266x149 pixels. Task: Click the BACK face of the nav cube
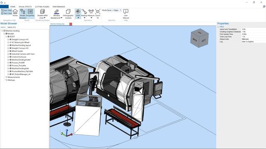[195, 40]
